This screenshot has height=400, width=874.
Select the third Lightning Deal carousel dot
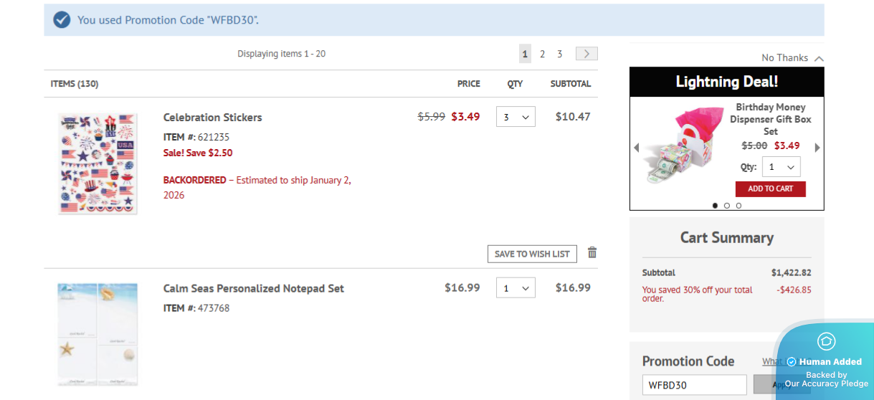pos(738,206)
